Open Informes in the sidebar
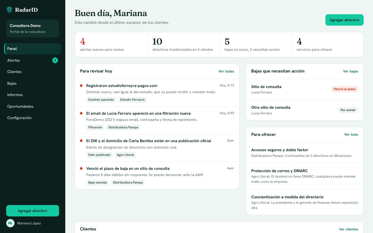373x233 pixels. coord(33,95)
